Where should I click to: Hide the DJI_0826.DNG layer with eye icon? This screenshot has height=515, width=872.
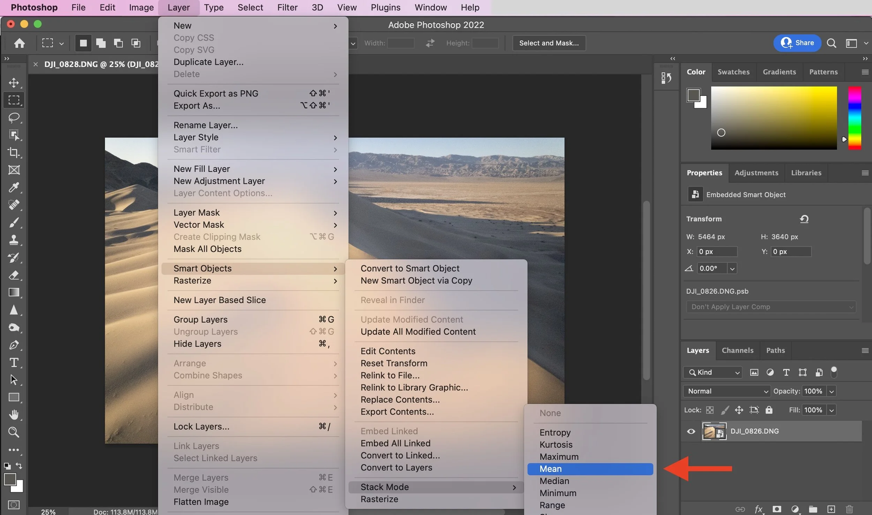coord(691,431)
